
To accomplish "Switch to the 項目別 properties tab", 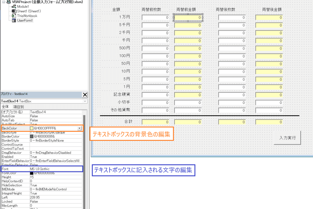I will click(x=18, y=107).
